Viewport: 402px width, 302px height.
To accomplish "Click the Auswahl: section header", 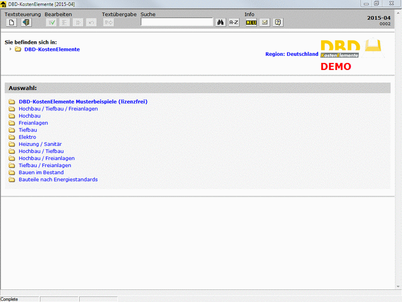I will tap(197, 88).
